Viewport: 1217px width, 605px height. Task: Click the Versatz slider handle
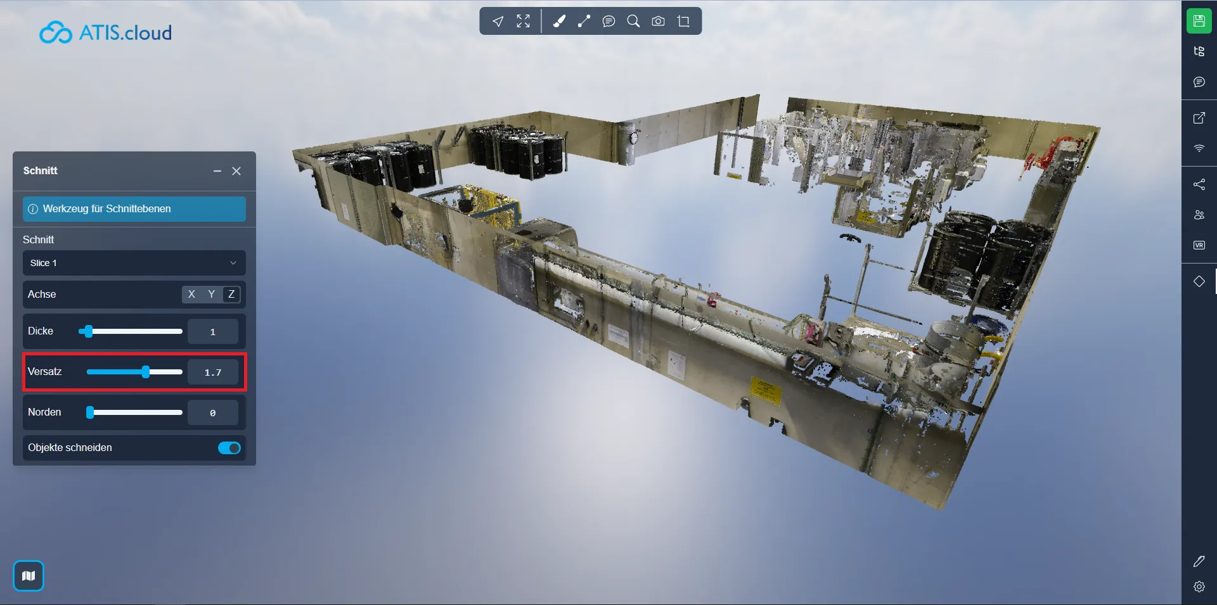(146, 372)
